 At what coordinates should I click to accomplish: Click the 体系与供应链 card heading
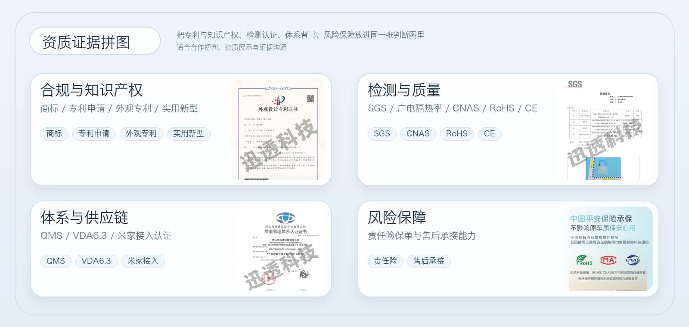click(x=84, y=218)
